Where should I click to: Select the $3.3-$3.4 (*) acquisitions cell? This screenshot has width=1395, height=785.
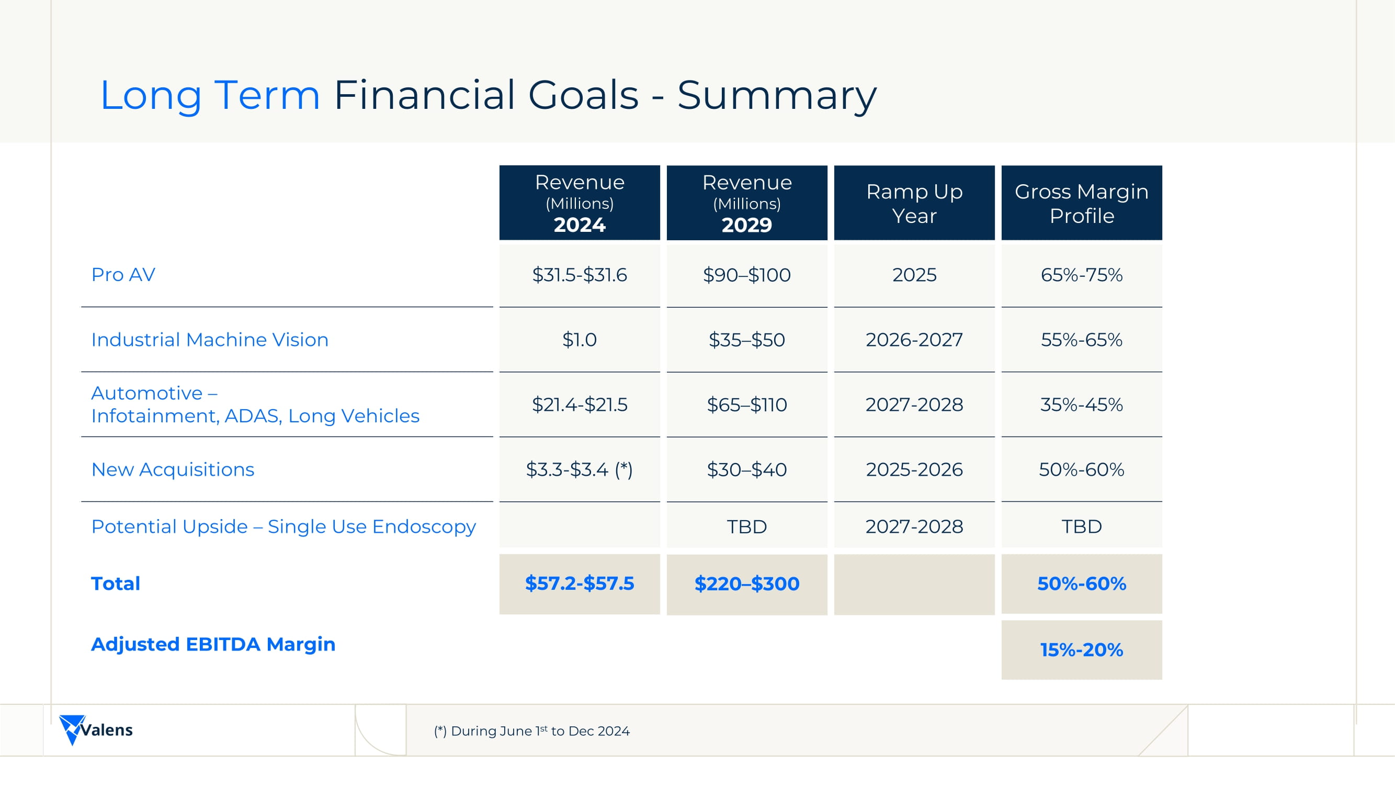click(580, 470)
